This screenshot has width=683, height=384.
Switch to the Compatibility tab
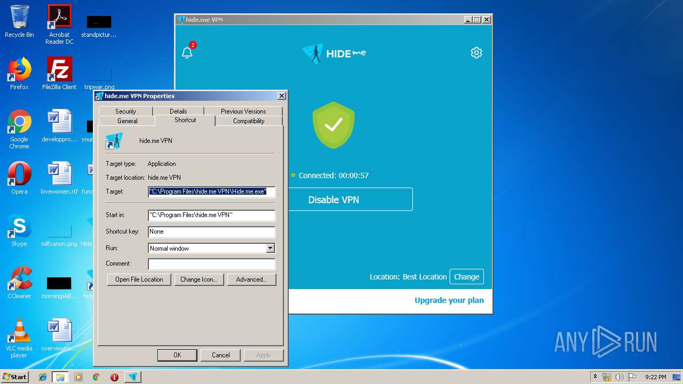pos(249,121)
